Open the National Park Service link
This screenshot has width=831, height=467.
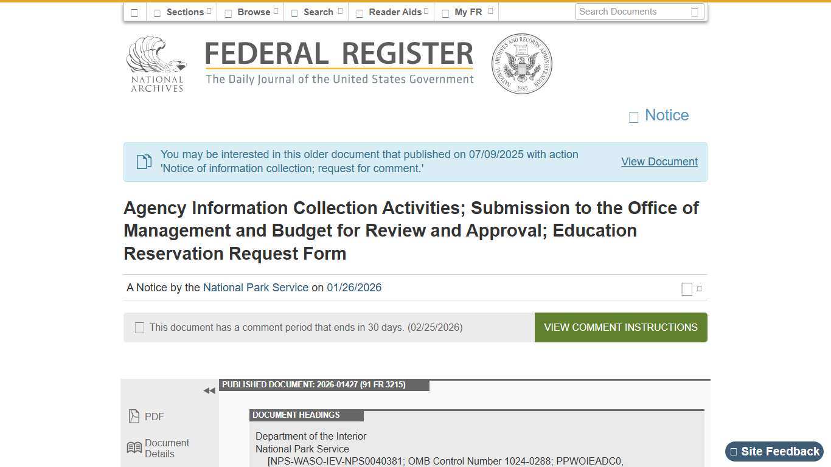(x=256, y=288)
